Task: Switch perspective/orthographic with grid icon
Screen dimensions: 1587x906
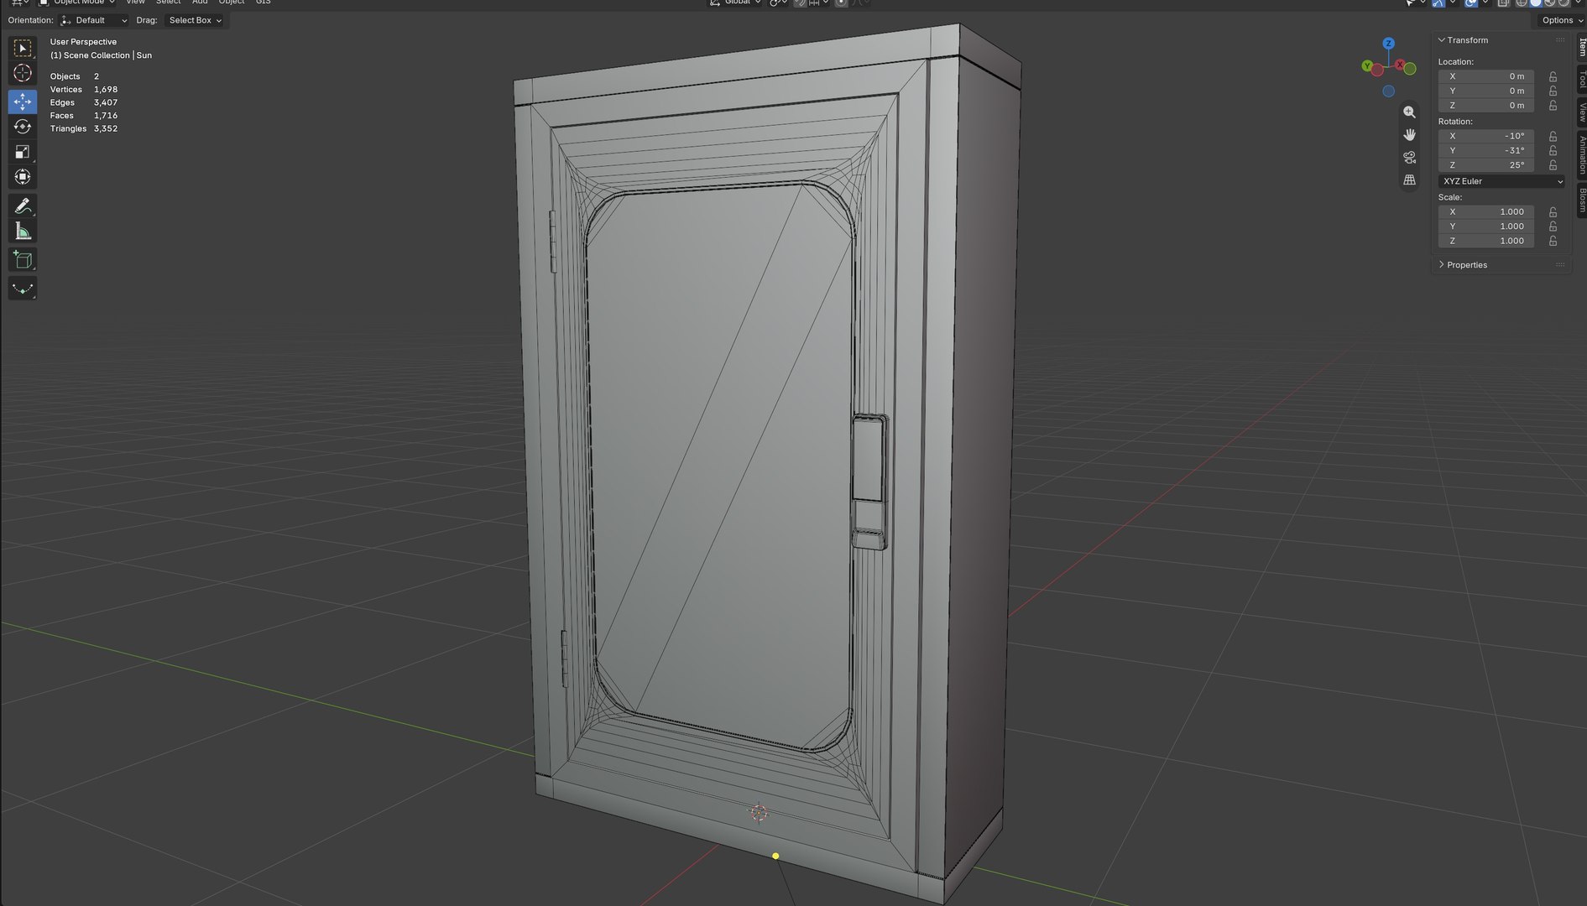Action: tap(1409, 180)
